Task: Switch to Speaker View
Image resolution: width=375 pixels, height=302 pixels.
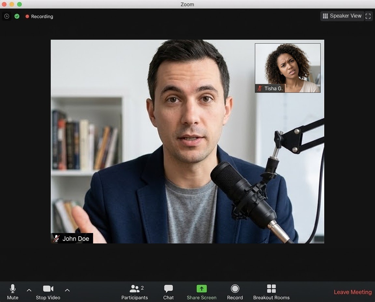Action: point(342,16)
